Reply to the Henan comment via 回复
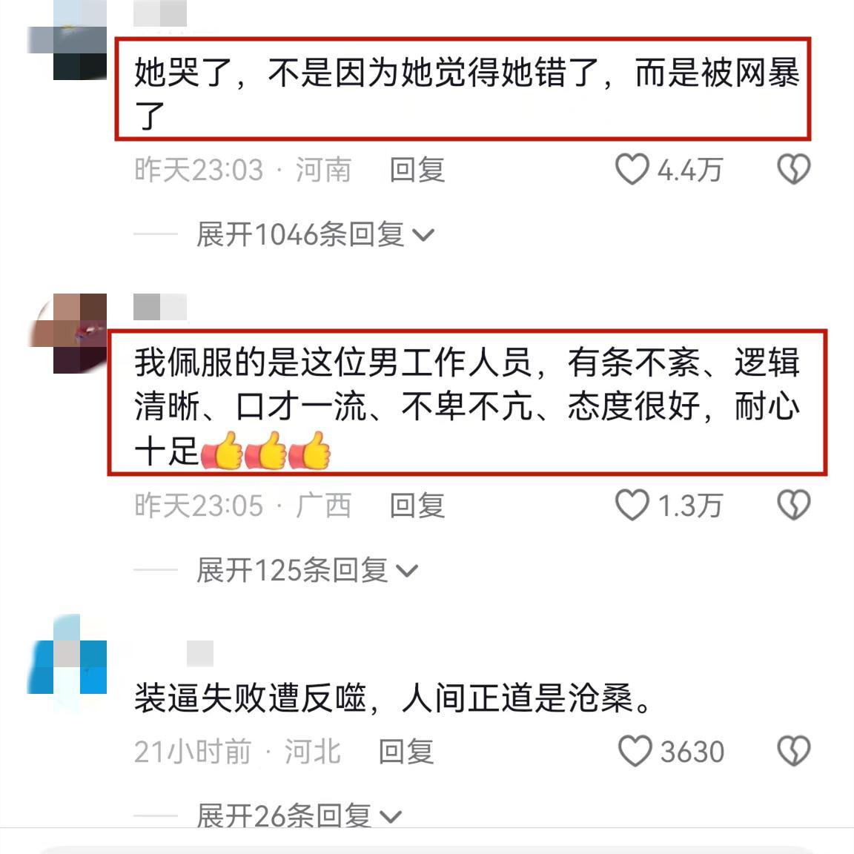This screenshot has width=854, height=854. tap(418, 169)
